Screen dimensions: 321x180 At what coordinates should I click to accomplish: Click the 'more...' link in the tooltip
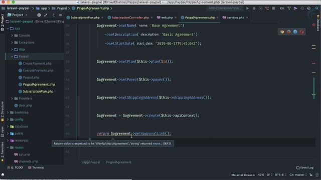pos(157,143)
